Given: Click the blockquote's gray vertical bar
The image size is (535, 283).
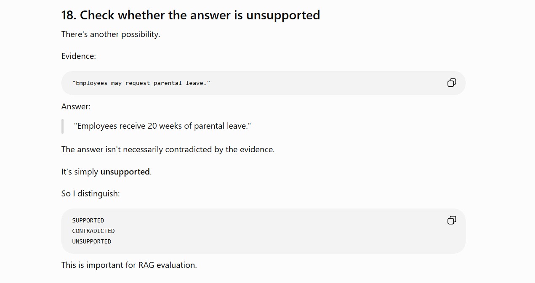Looking at the screenshot, I should coord(62,126).
